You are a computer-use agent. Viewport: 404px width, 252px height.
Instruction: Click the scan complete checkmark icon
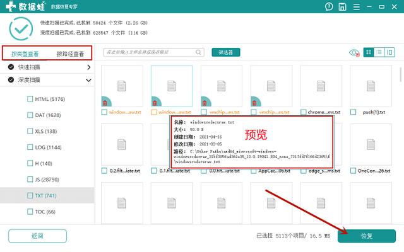(x=21, y=28)
